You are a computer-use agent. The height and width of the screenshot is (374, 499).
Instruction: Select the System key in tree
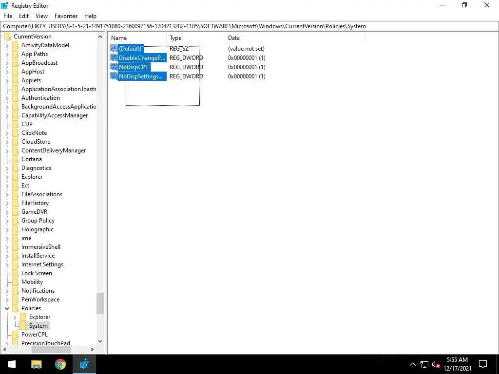tap(38, 326)
